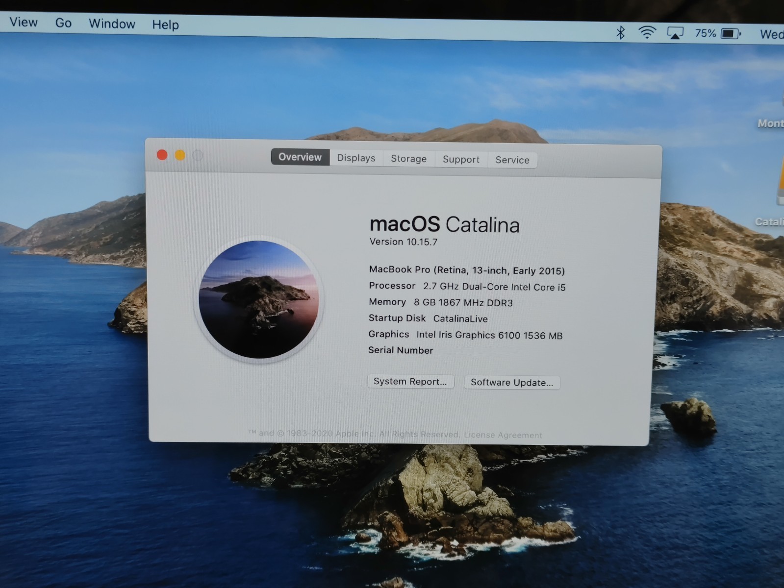This screenshot has height=588, width=784.
Task: Click the startup disk name 'CatalinaLive'
Action: coord(460,318)
